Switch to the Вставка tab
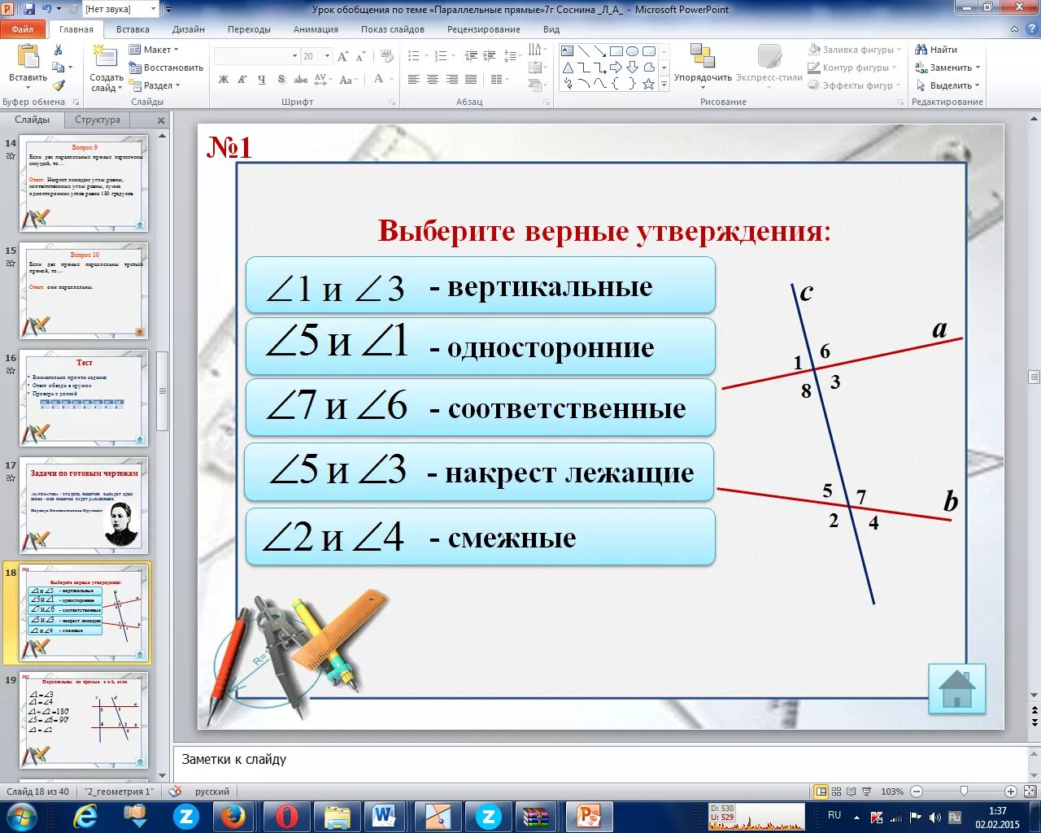Viewport: 1041px width, 833px height. [x=133, y=29]
